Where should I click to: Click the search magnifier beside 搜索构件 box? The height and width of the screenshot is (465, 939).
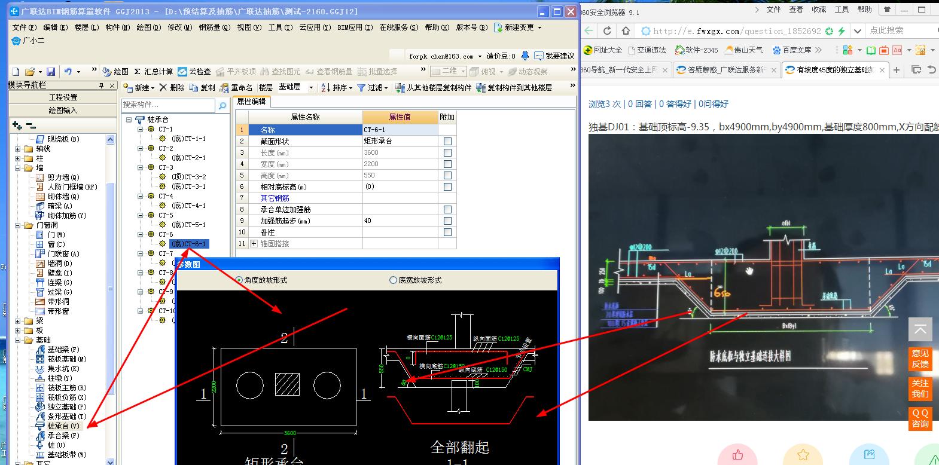coord(222,105)
